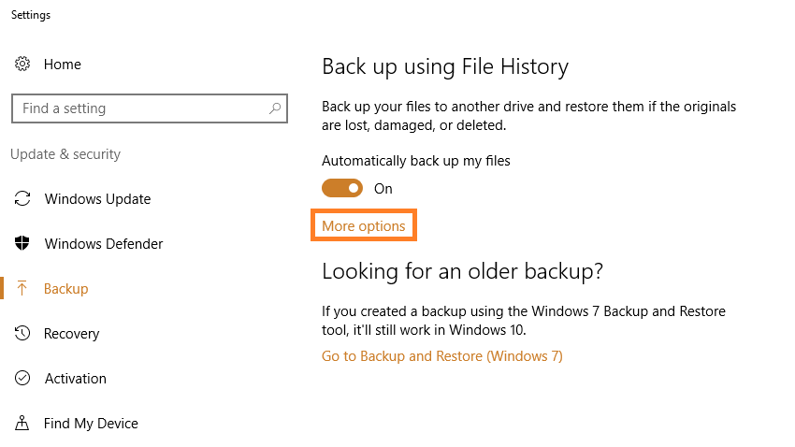Click the Settings window title
The image size is (795, 447).
[31, 15]
